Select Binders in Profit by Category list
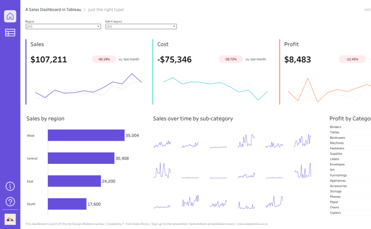The image size is (371, 229). click(x=336, y=127)
